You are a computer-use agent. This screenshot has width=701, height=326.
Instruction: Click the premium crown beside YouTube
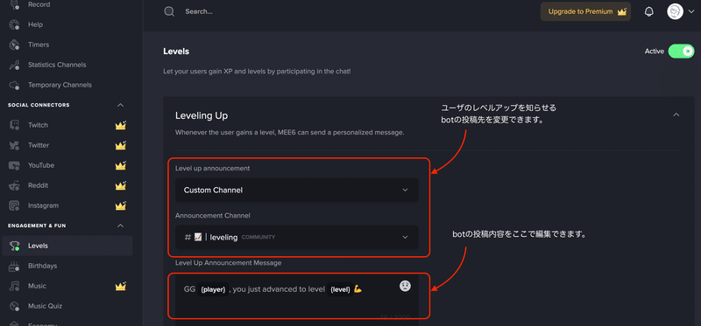(x=121, y=165)
